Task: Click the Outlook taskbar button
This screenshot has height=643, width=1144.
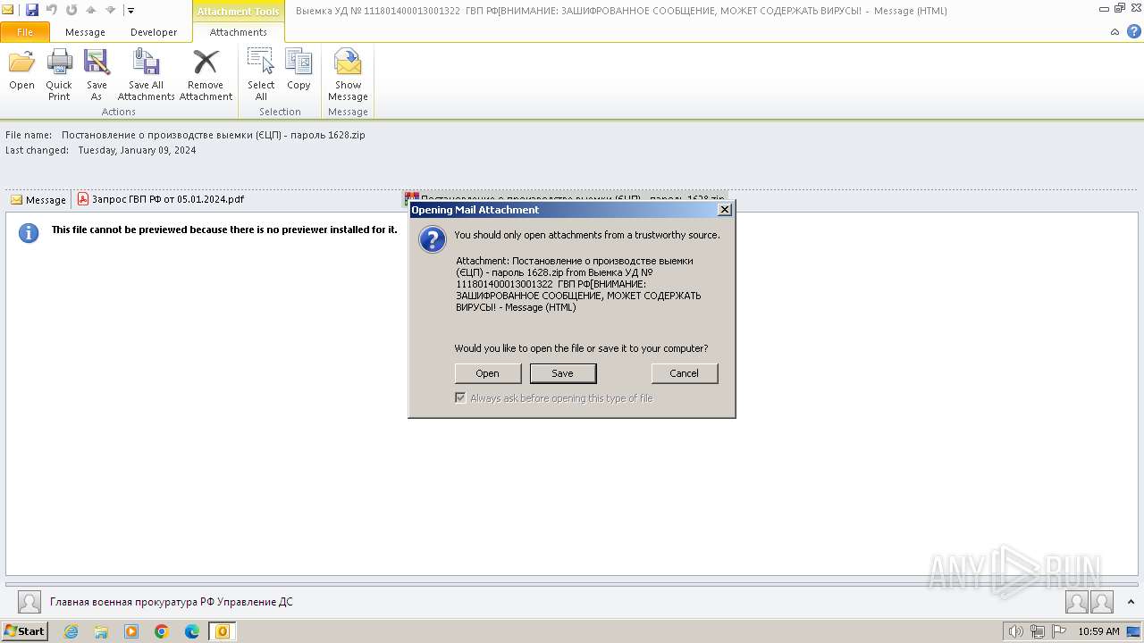Action: pyautogui.click(x=223, y=631)
